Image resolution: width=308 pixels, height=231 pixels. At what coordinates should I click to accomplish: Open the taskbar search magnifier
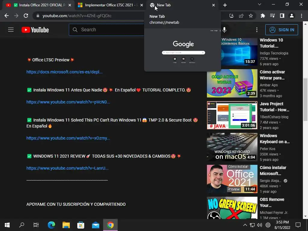pos(22,225)
